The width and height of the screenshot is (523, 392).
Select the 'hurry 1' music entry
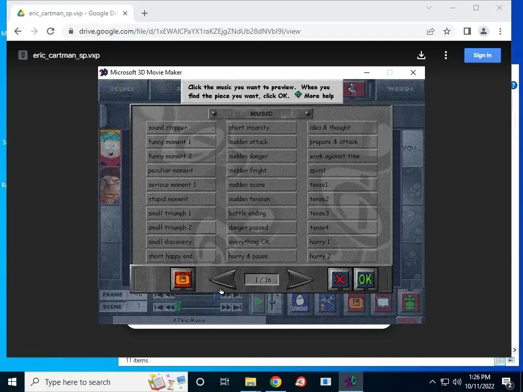pos(342,242)
